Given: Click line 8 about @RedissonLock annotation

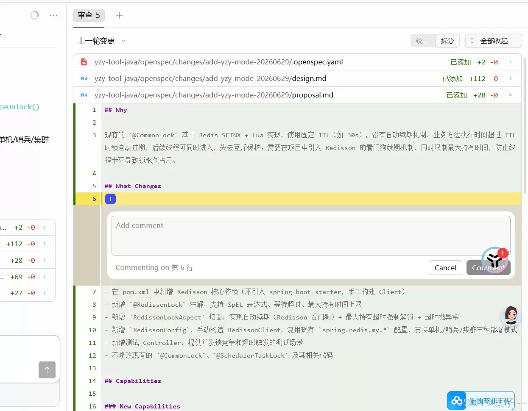Looking at the screenshot, I should tap(233, 305).
